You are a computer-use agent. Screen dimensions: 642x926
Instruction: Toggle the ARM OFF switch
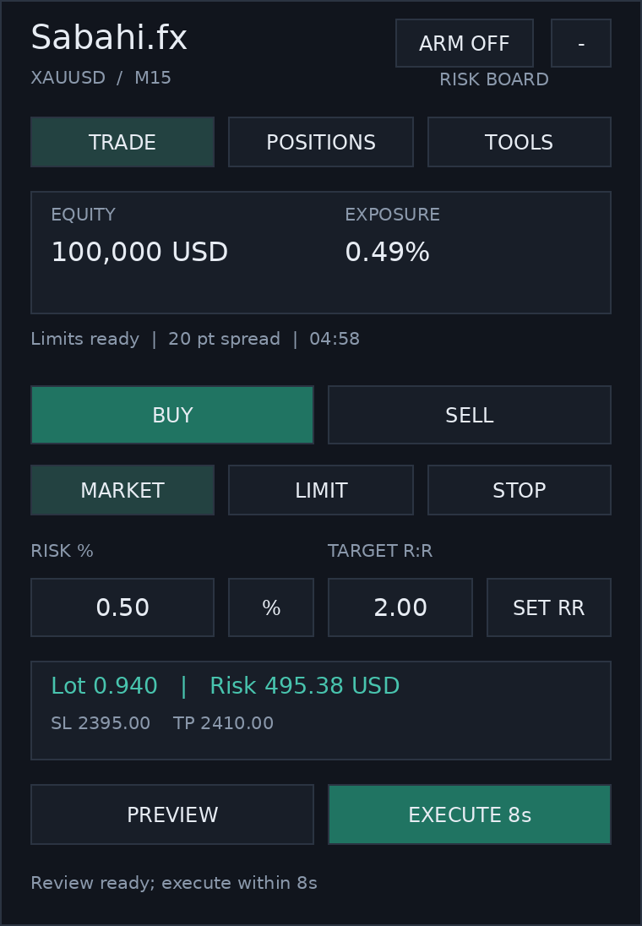(x=465, y=43)
